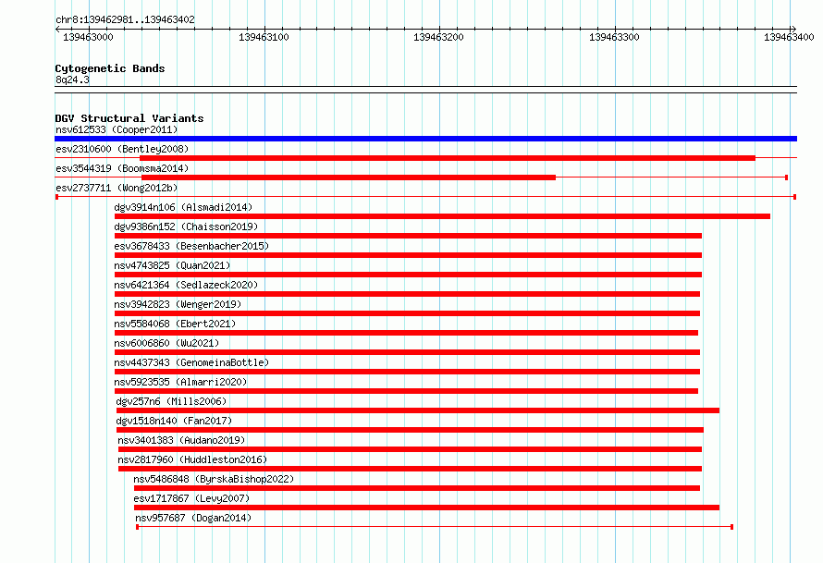This screenshot has height=563, width=823.
Task: Click the nsv612533 (Cooper2011) variant label
Action: [117, 129]
